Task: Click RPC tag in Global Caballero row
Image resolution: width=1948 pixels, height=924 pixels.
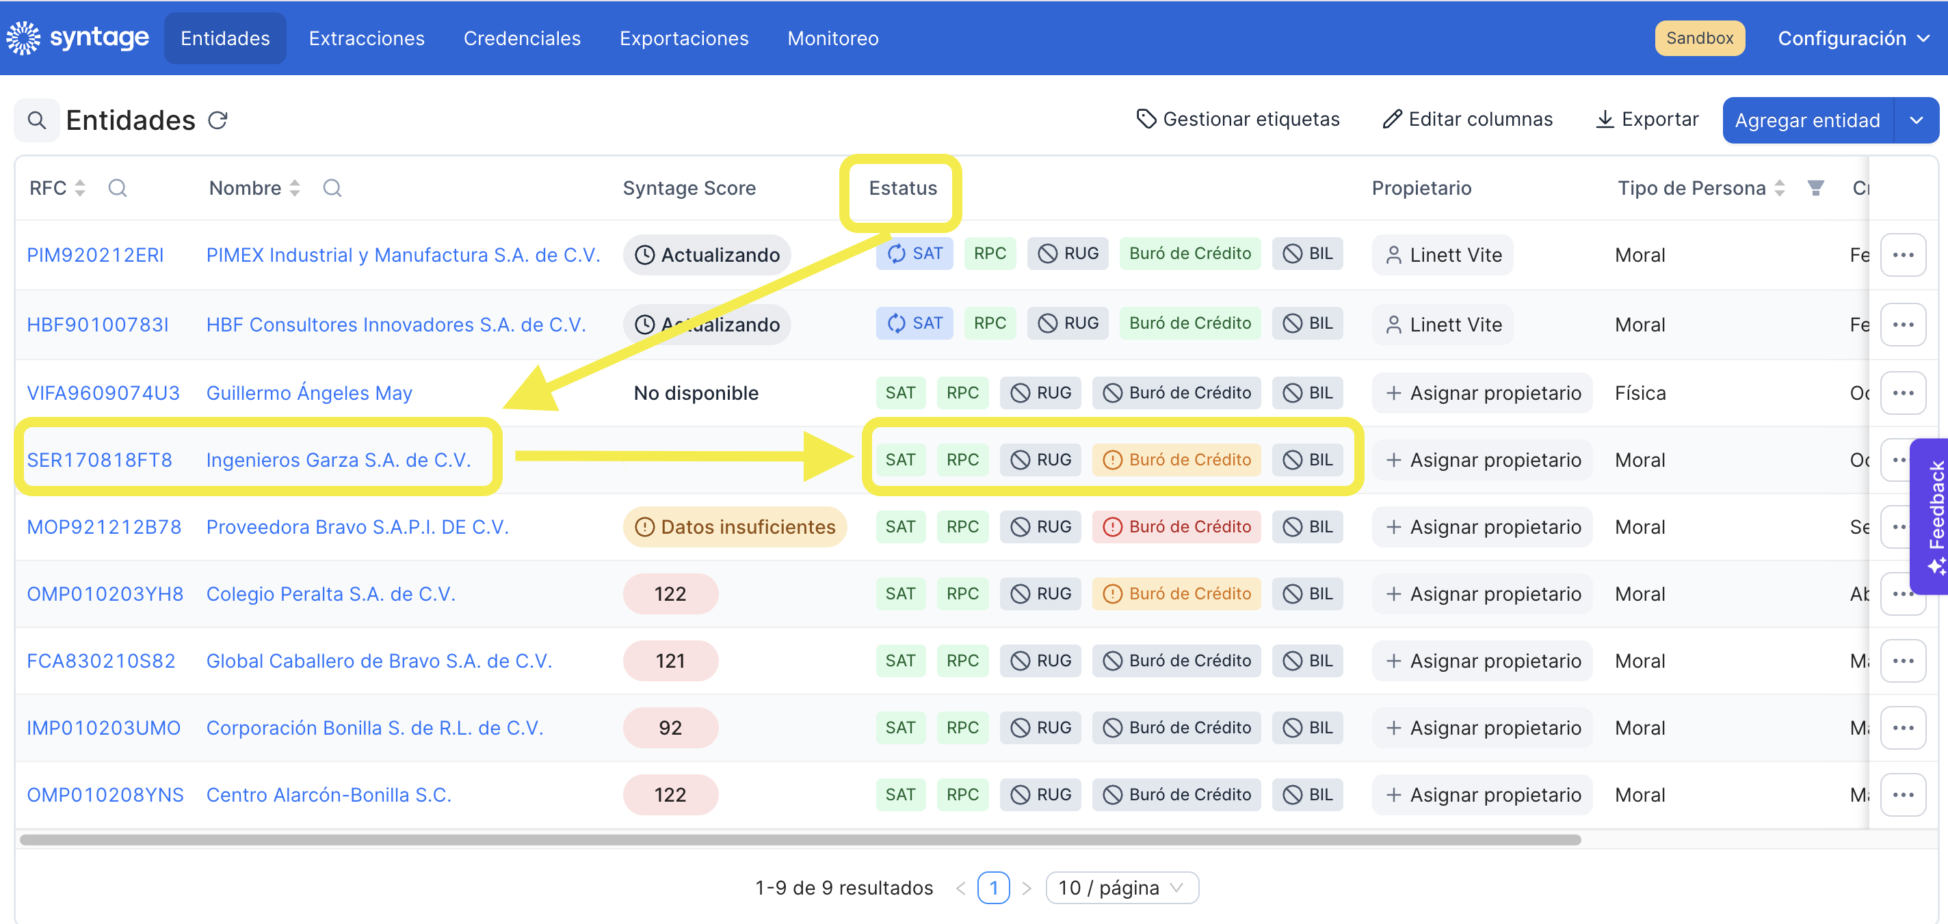Action: point(962,661)
